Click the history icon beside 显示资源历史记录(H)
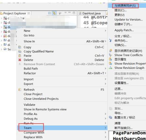Screen dimensions: 146x140 (111, 50)
